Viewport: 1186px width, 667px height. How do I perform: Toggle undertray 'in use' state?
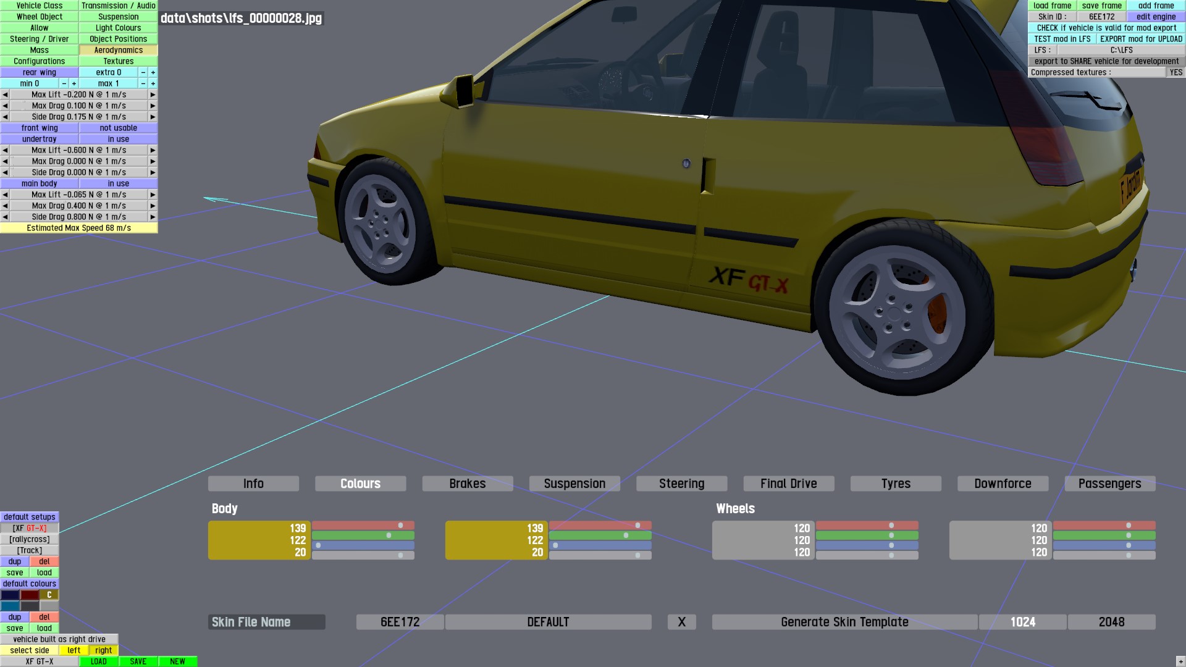pos(118,139)
